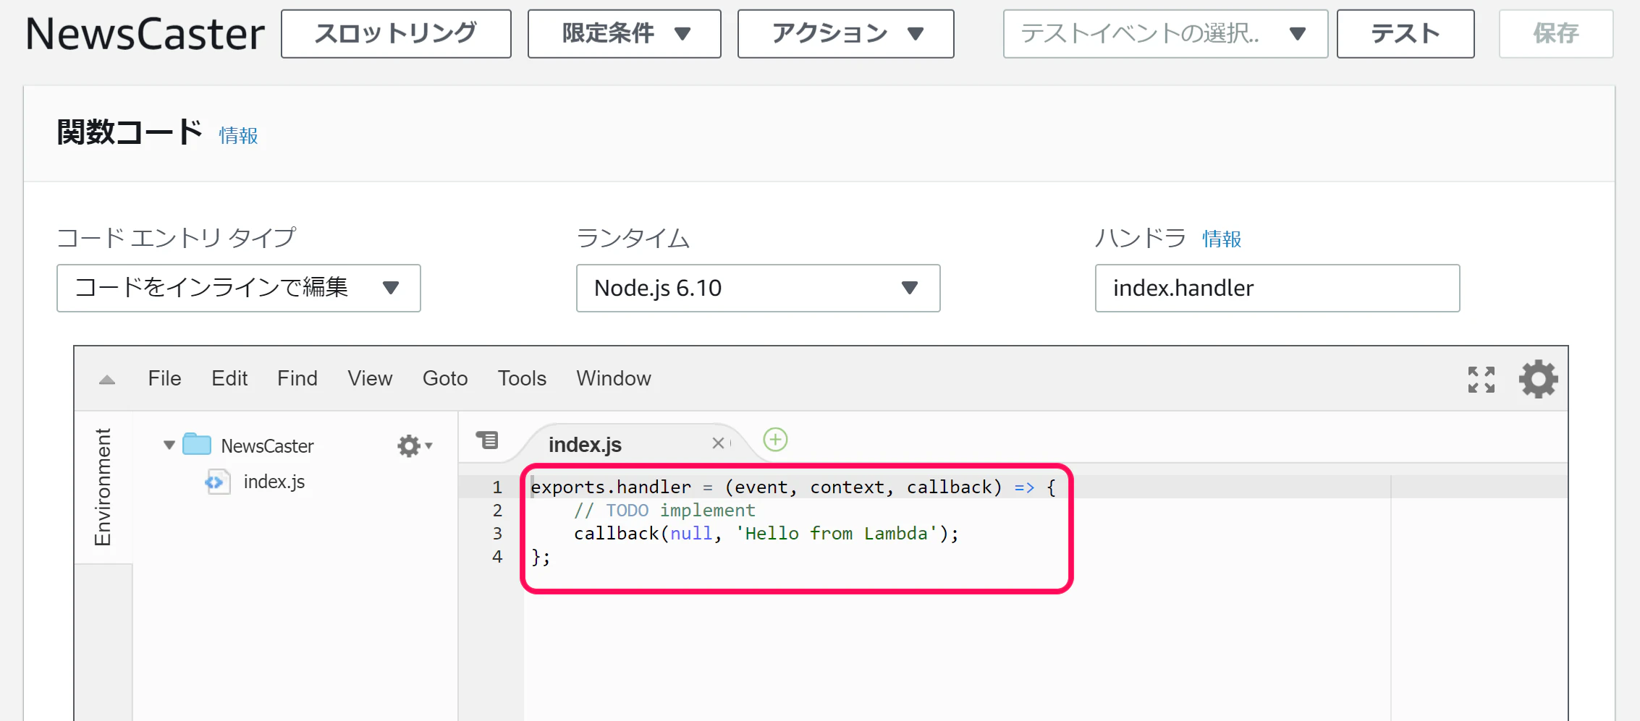Click the tab list icon beside index.js

click(x=487, y=440)
